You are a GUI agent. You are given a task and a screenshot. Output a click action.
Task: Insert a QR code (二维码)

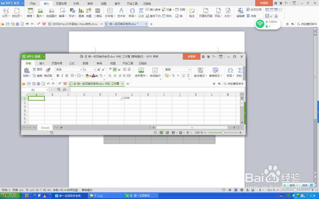tap(97, 12)
